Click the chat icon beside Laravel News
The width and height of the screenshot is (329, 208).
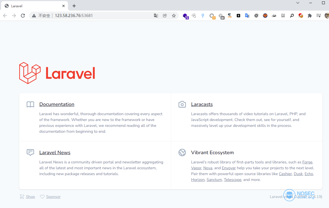tap(30, 152)
